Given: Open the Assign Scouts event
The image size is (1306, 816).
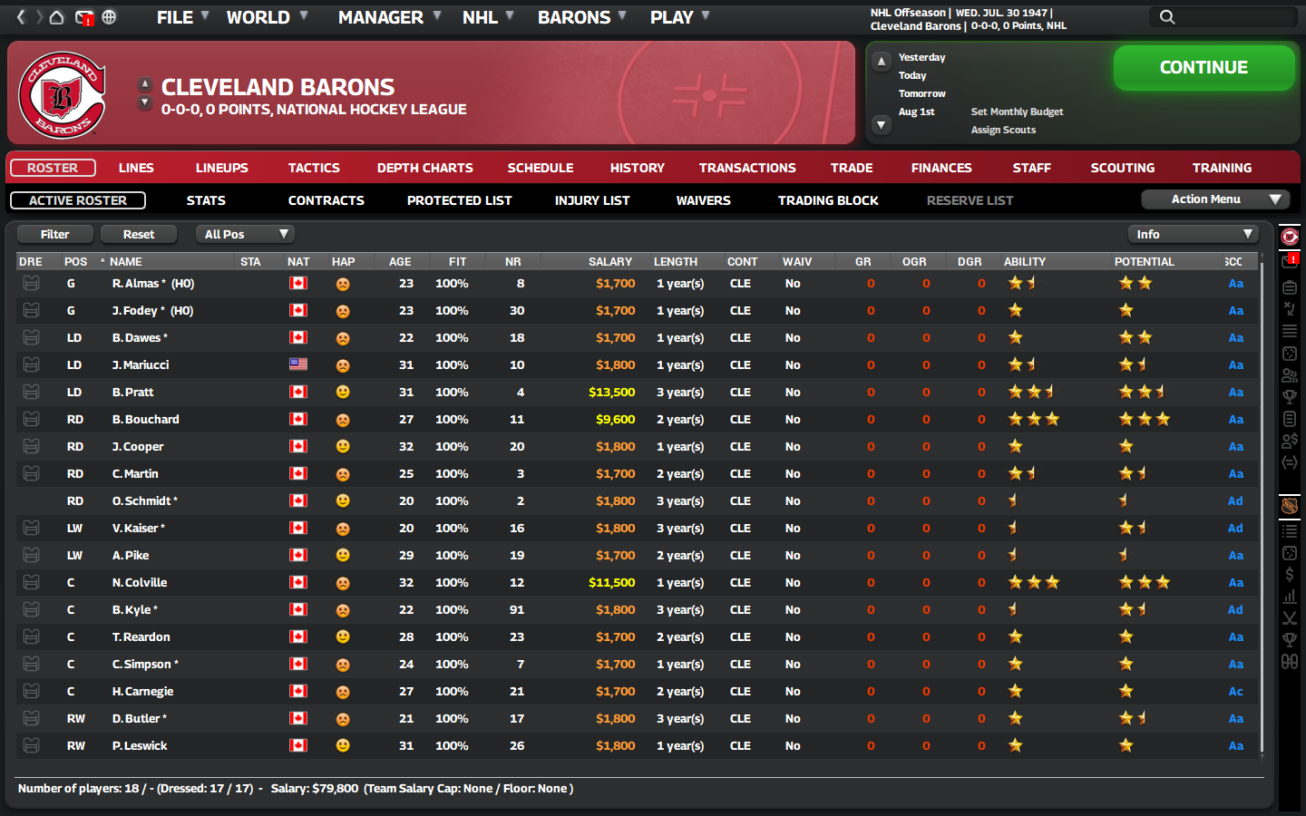Looking at the screenshot, I should pyautogui.click(x=1003, y=130).
